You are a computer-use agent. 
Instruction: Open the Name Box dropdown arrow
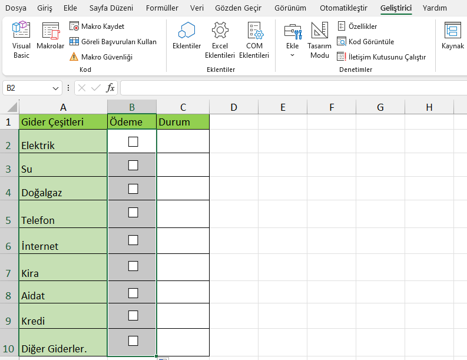(x=56, y=88)
